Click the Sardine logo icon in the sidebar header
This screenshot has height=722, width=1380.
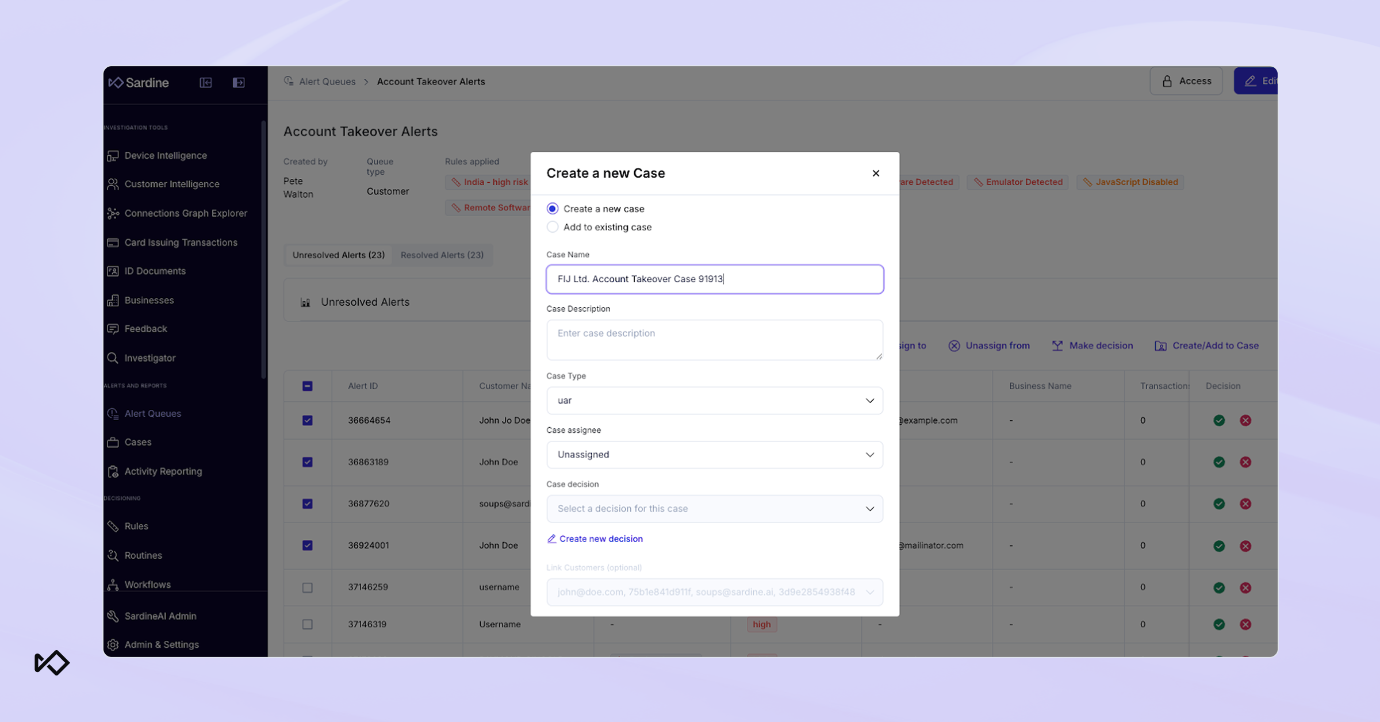click(116, 82)
